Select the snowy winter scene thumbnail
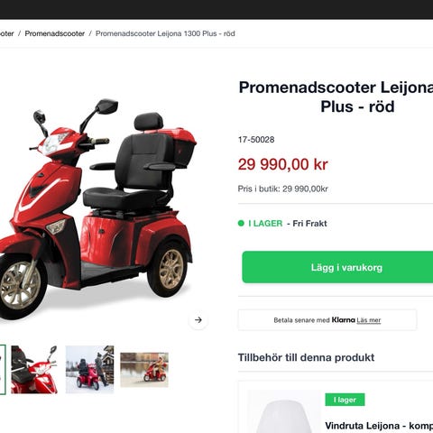This screenshot has width=433, height=433. tap(90, 370)
